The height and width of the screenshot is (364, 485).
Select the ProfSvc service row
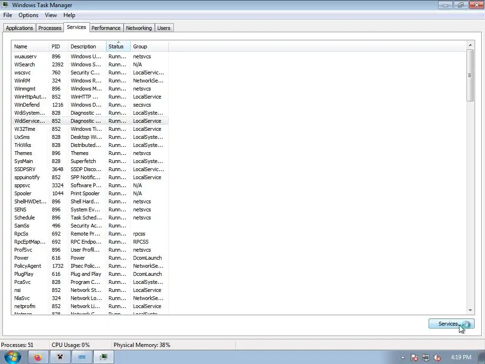tap(90, 249)
